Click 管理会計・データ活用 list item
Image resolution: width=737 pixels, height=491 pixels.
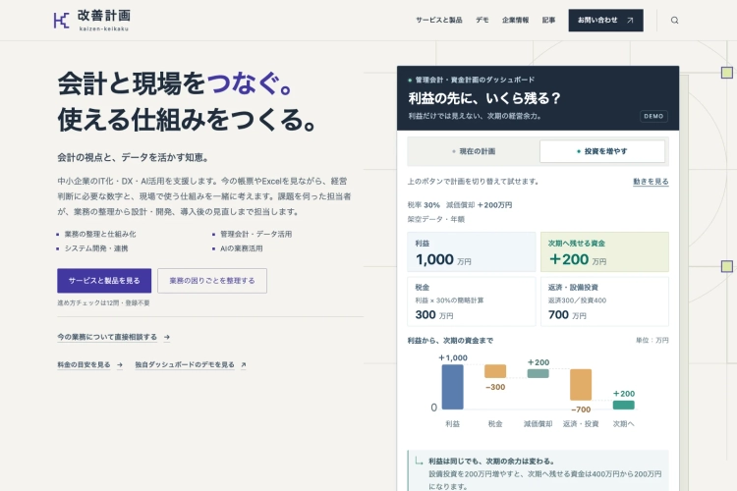coord(255,234)
